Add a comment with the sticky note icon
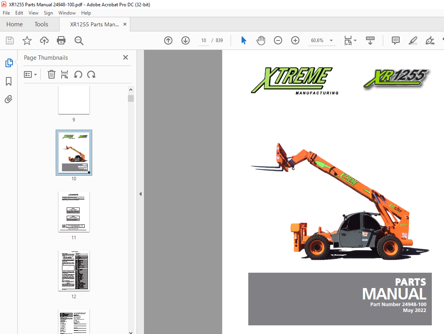 (x=396, y=40)
